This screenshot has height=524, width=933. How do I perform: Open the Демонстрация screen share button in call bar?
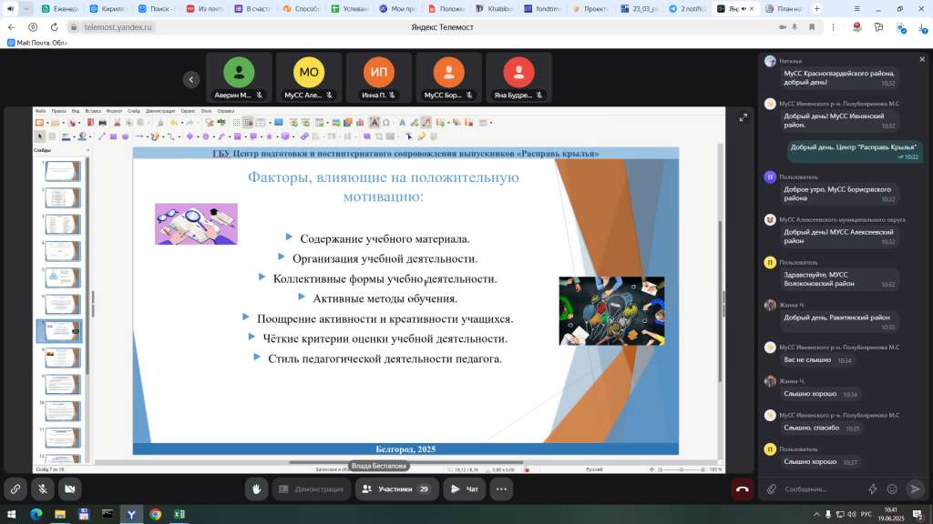(312, 489)
